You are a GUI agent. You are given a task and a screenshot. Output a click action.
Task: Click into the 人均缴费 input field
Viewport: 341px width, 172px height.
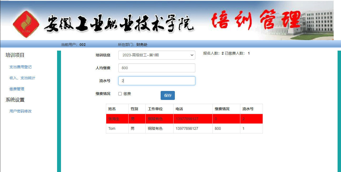pos(157,68)
